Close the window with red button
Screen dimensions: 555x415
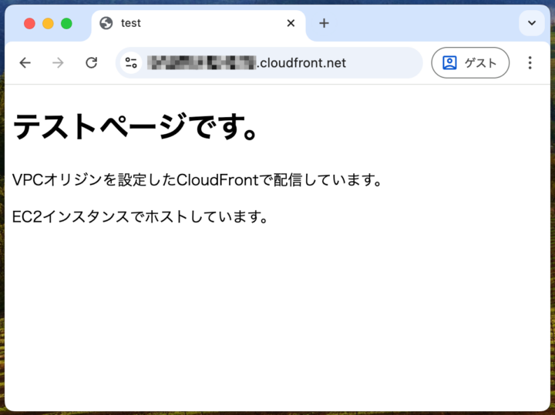point(29,23)
